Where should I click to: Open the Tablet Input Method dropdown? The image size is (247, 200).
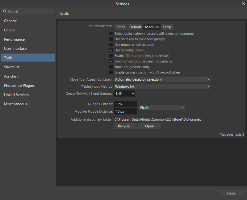coord(162,86)
